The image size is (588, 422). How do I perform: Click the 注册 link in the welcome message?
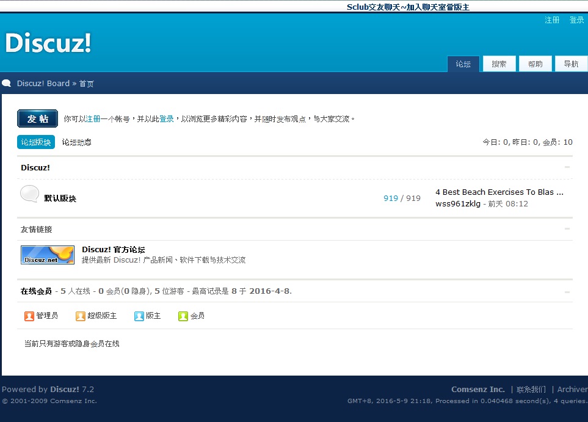93,119
